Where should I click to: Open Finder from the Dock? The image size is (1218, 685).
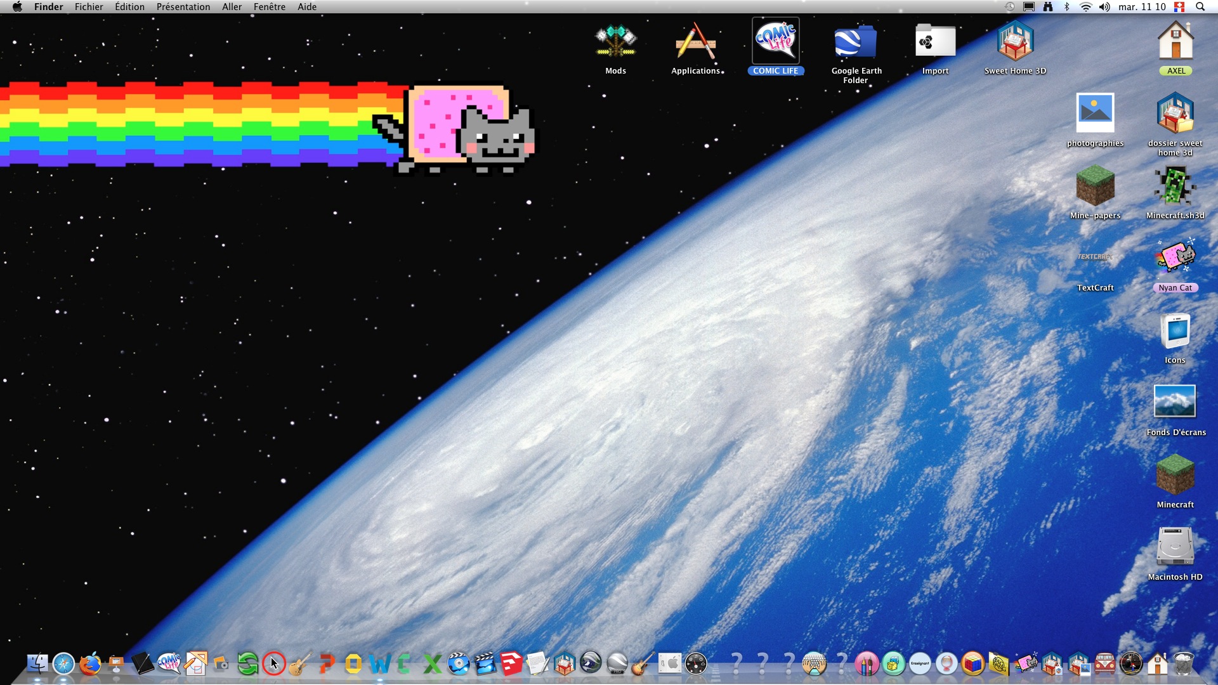click(37, 664)
